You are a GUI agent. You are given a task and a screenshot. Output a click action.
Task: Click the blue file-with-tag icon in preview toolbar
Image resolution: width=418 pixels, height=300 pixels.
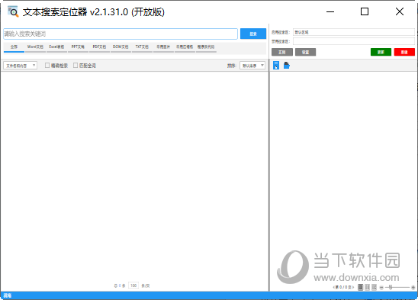(287, 66)
